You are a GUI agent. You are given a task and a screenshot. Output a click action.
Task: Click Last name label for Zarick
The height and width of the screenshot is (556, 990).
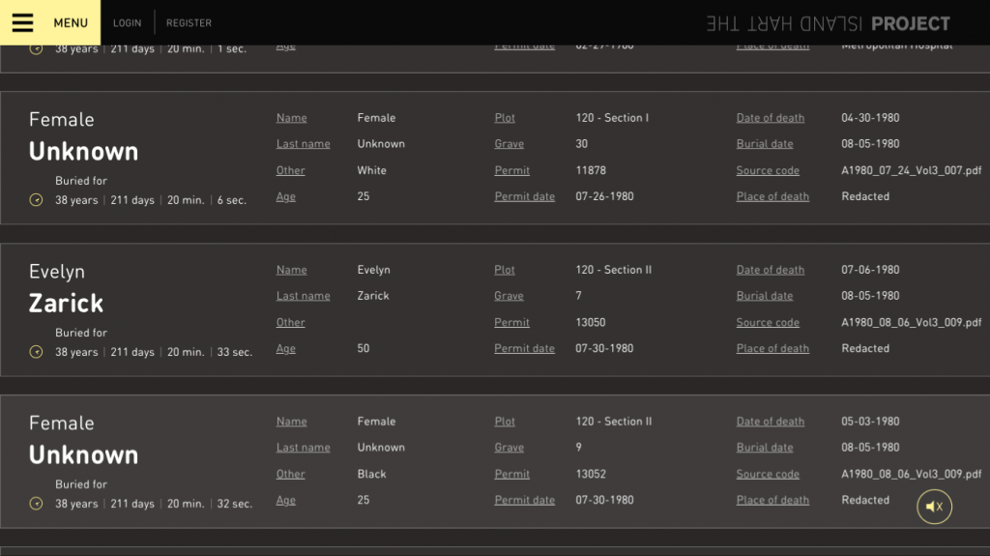[303, 296]
